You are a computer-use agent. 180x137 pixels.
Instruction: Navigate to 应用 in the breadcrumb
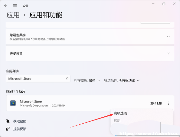13,15
